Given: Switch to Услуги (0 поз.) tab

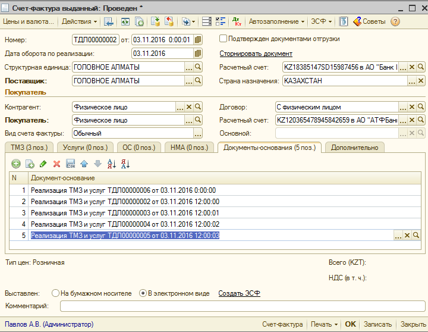Looking at the screenshot, I should 85,148.
